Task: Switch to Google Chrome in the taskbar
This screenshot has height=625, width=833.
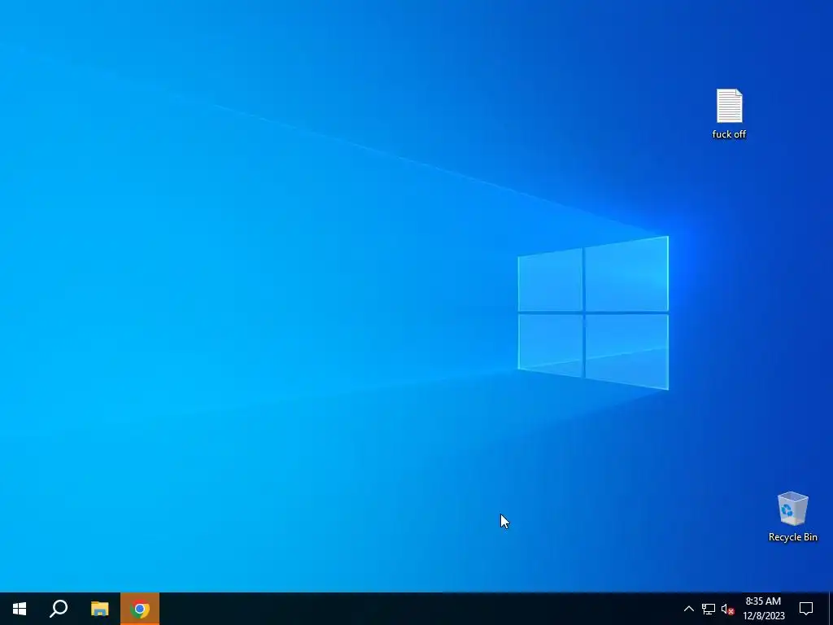Action: (140, 609)
